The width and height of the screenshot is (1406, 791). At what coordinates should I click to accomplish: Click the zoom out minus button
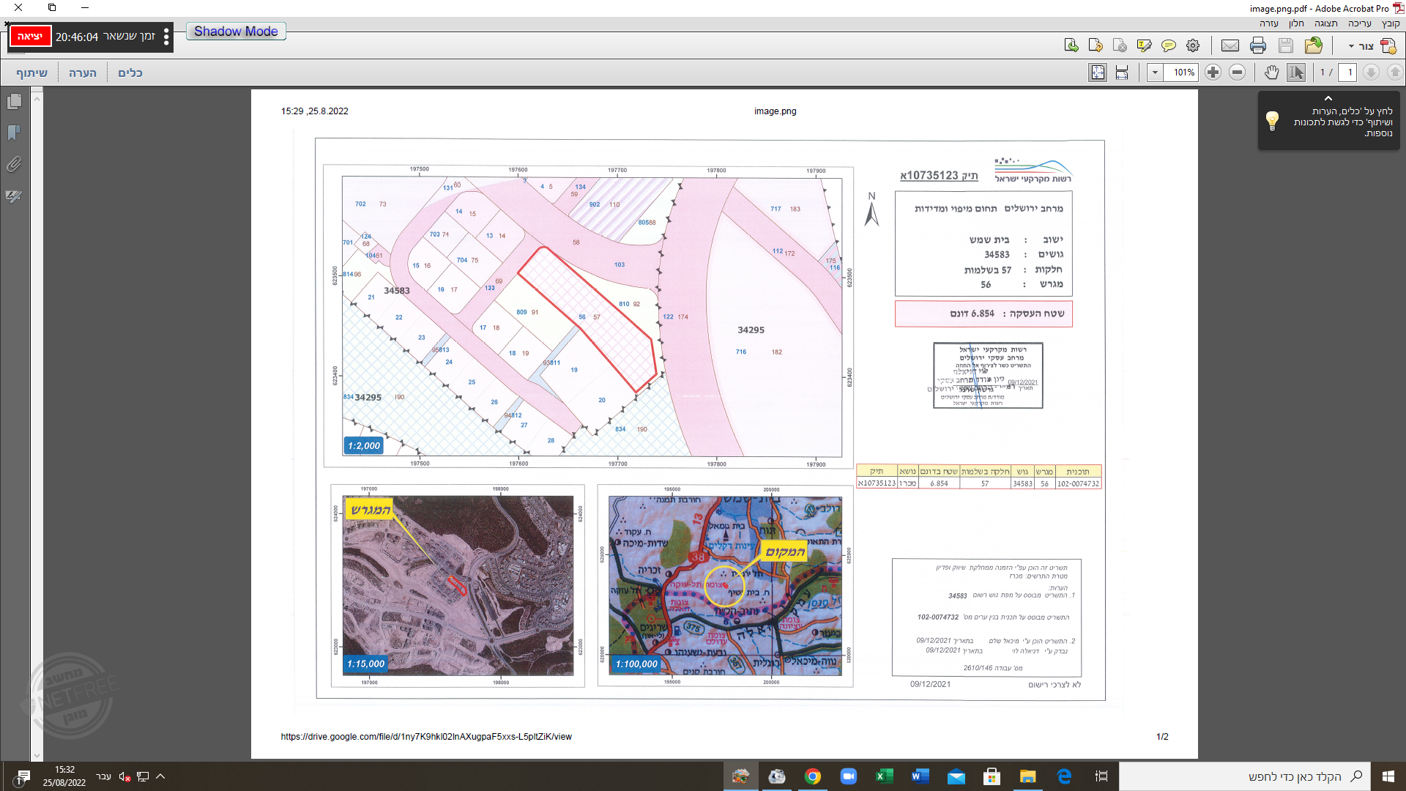[1237, 73]
